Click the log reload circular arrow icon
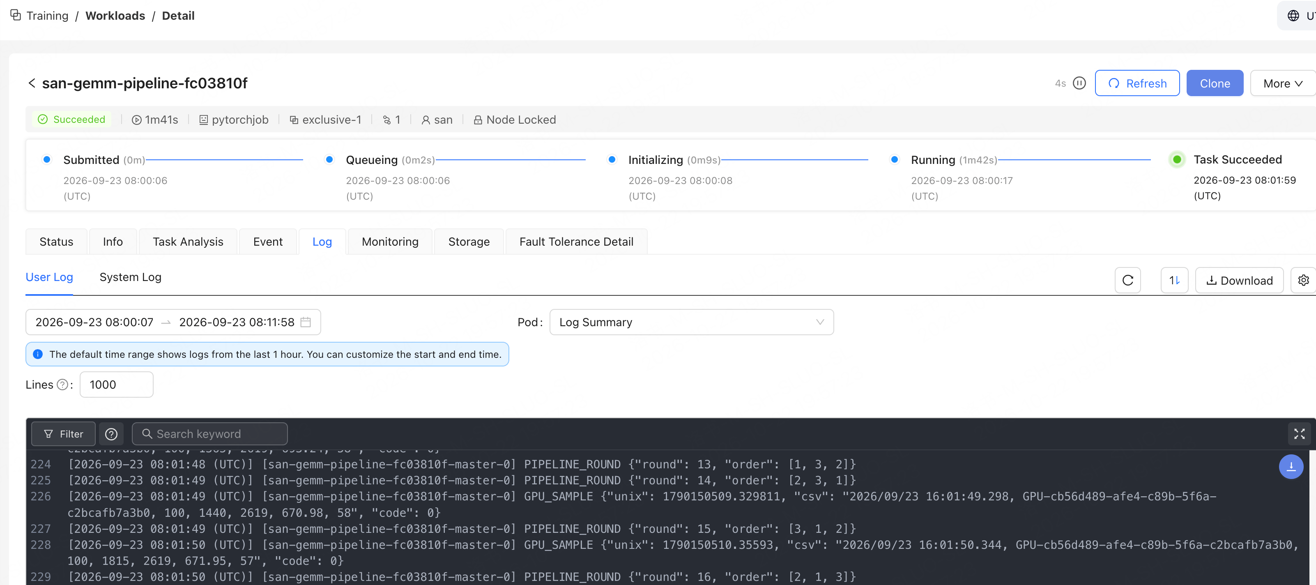Image resolution: width=1316 pixels, height=585 pixels. click(x=1127, y=280)
